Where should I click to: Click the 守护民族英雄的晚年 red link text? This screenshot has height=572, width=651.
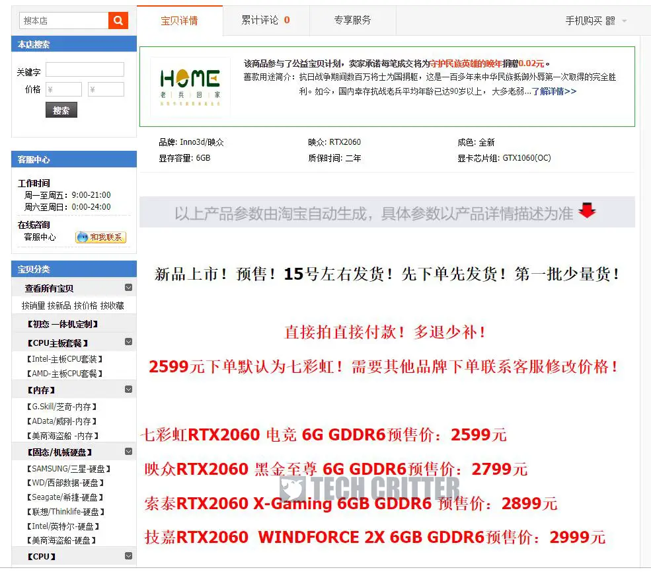click(466, 63)
